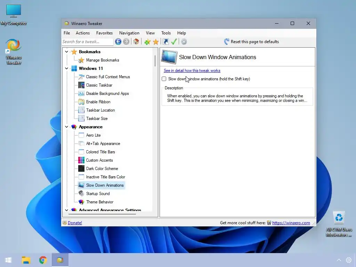Open the Favorites menu

point(104,33)
